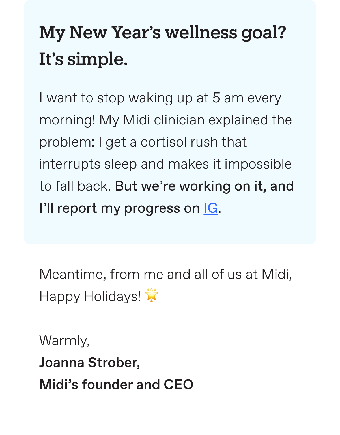The image size is (340, 435).
Task: Click the words "to fall back."
Action: pyautogui.click(x=75, y=186)
